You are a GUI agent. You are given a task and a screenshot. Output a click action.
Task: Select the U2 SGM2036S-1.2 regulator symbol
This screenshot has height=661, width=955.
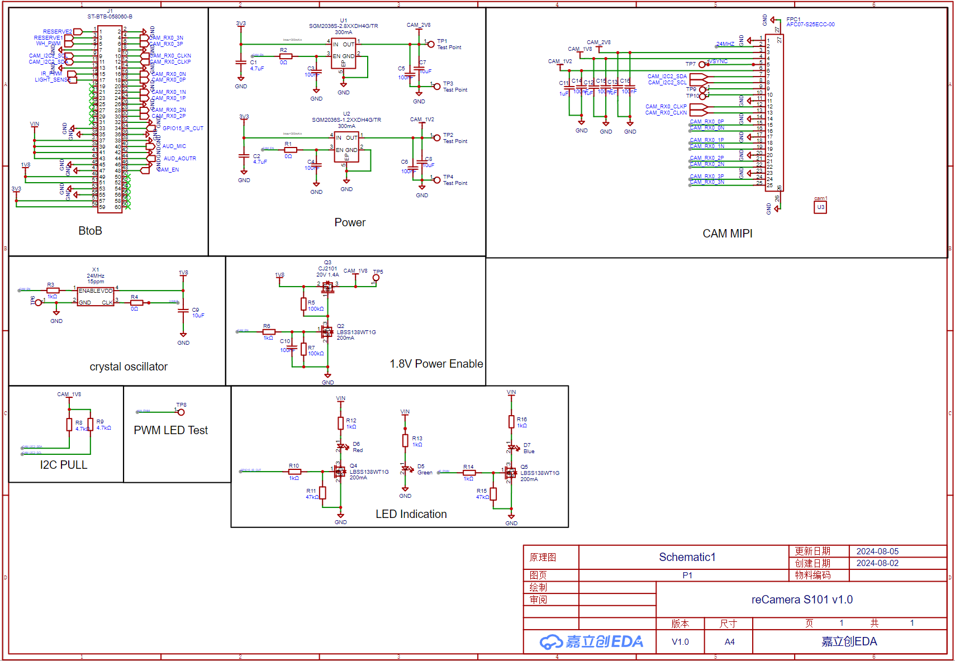(x=346, y=147)
